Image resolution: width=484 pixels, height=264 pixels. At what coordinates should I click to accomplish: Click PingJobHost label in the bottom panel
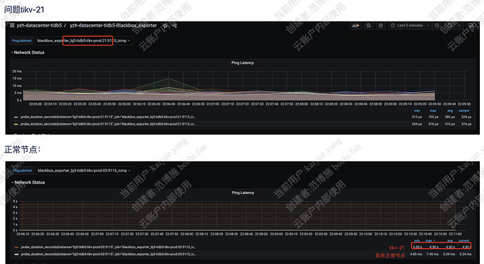(x=22, y=170)
